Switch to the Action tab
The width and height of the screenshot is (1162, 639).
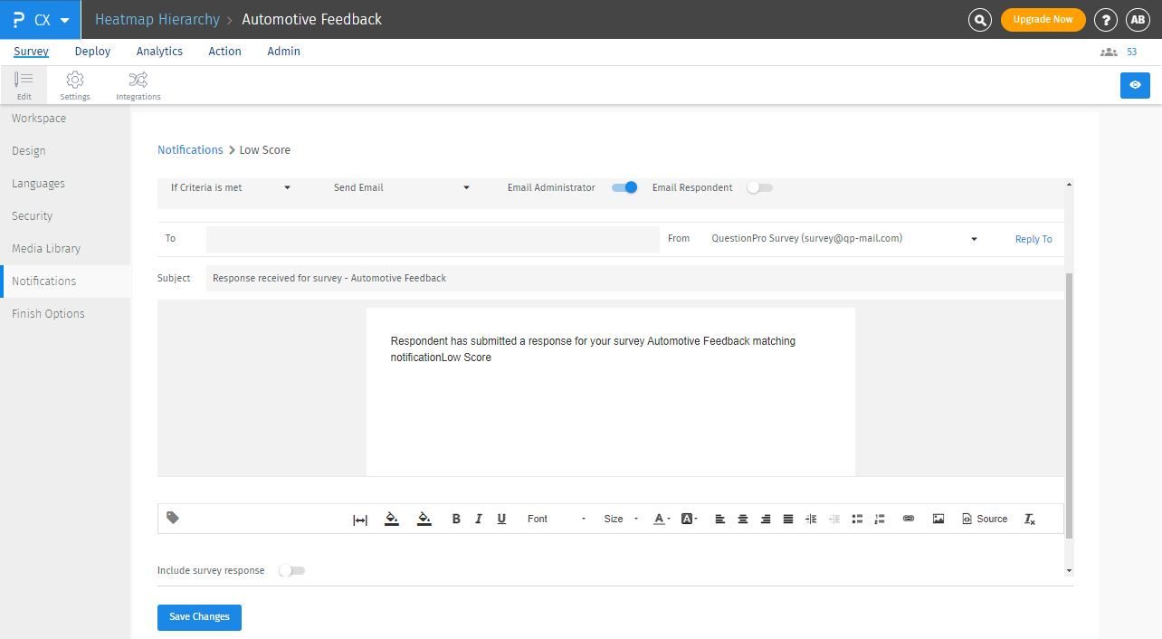click(x=224, y=52)
